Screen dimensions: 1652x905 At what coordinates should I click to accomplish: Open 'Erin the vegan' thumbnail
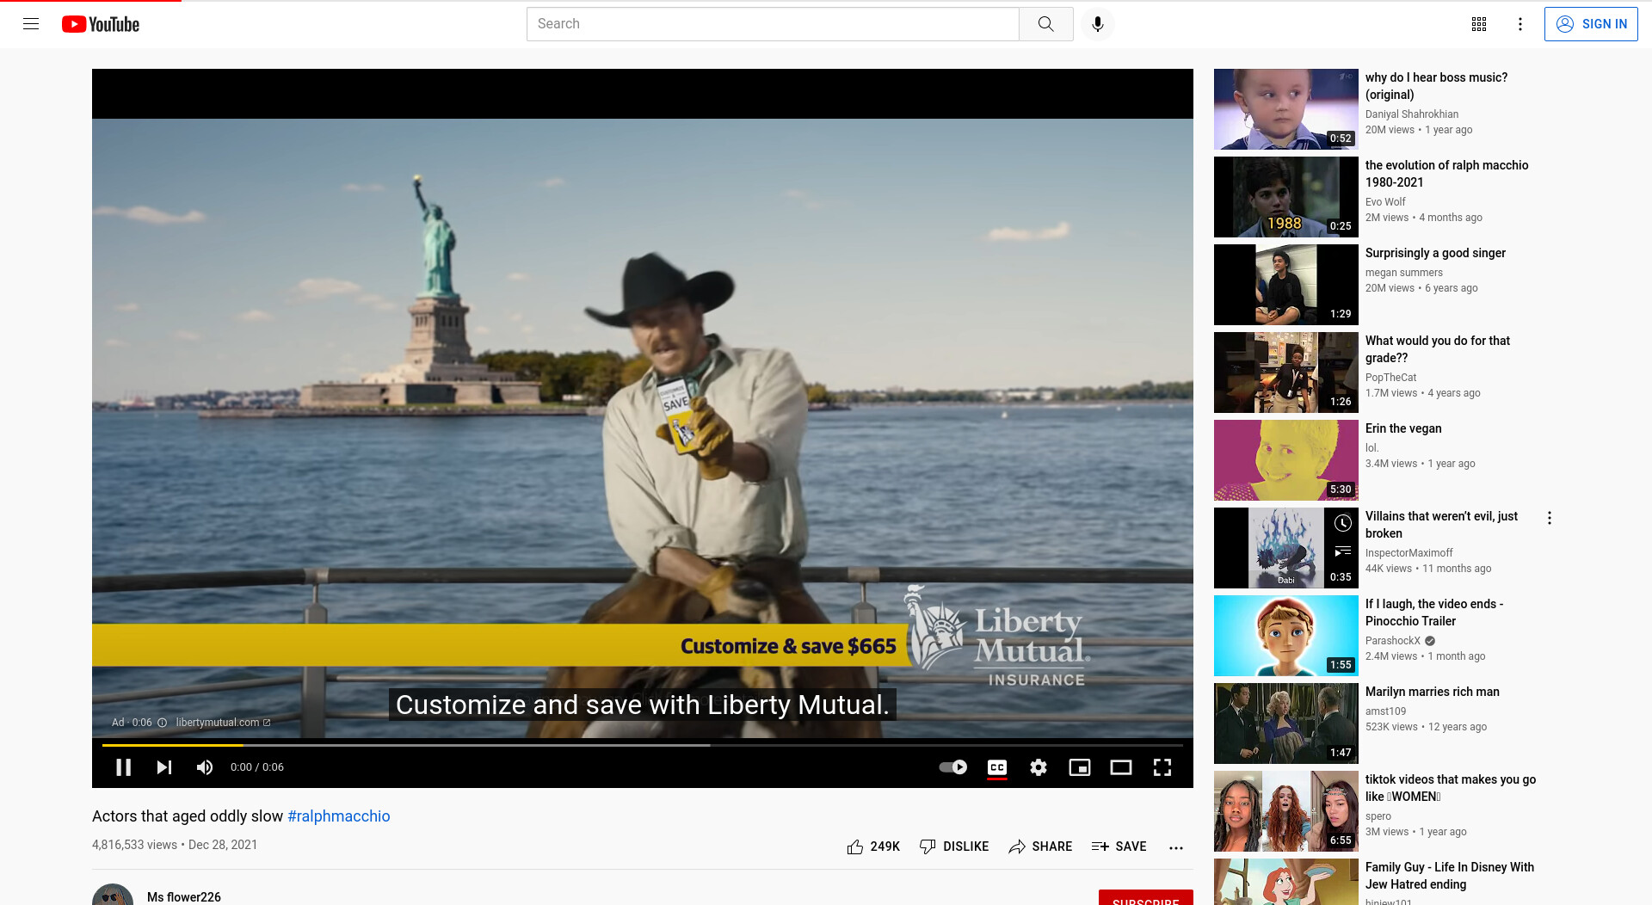coord(1285,460)
